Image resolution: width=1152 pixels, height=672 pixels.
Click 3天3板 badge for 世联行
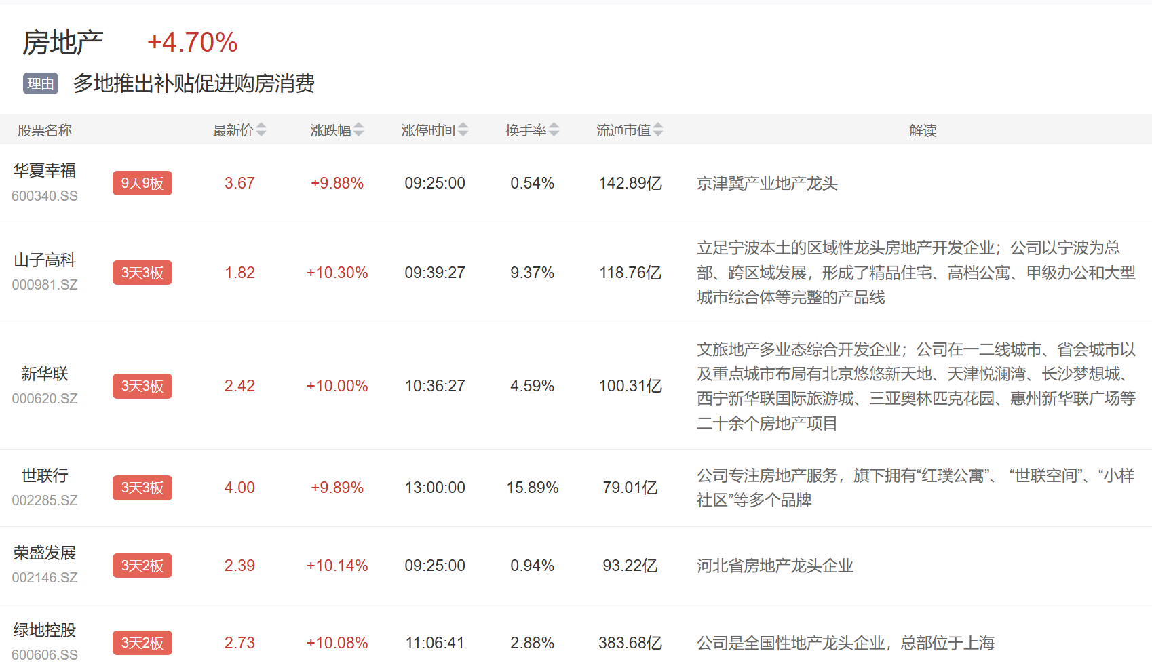(142, 488)
